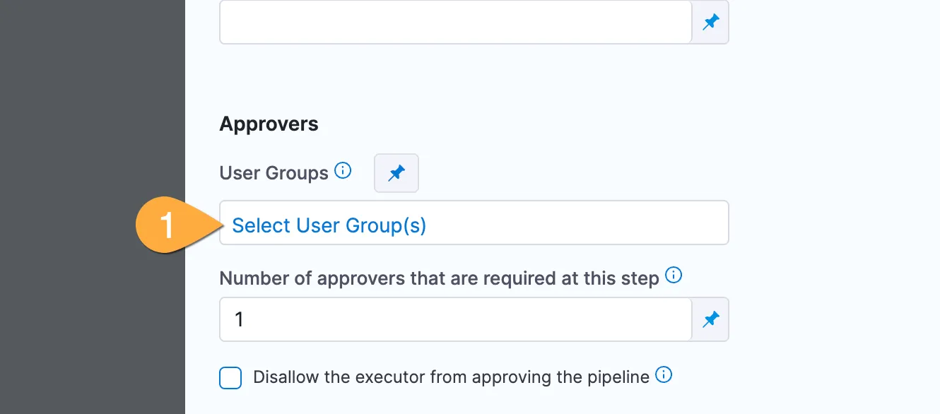Click the User Groups label text
The height and width of the screenshot is (414, 940).
274,173
